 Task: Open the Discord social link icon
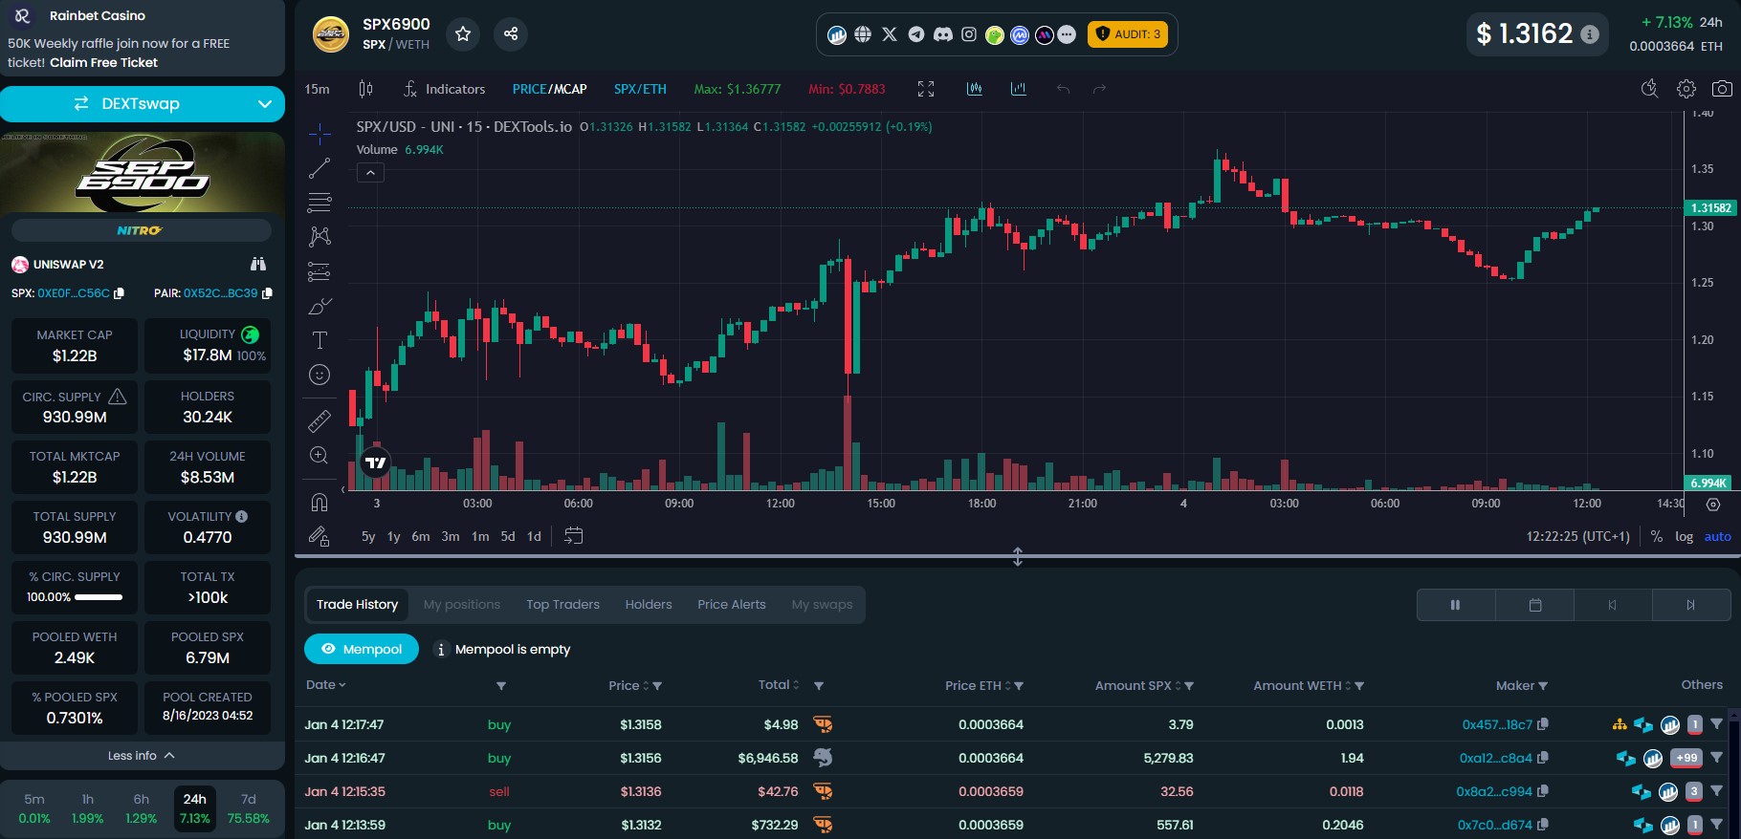click(943, 34)
